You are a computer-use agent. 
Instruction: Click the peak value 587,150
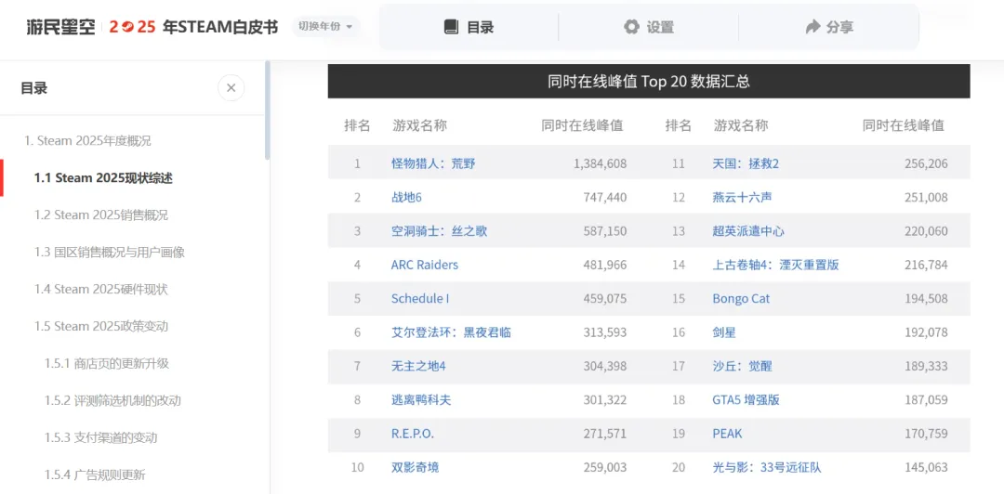click(605, 231)
